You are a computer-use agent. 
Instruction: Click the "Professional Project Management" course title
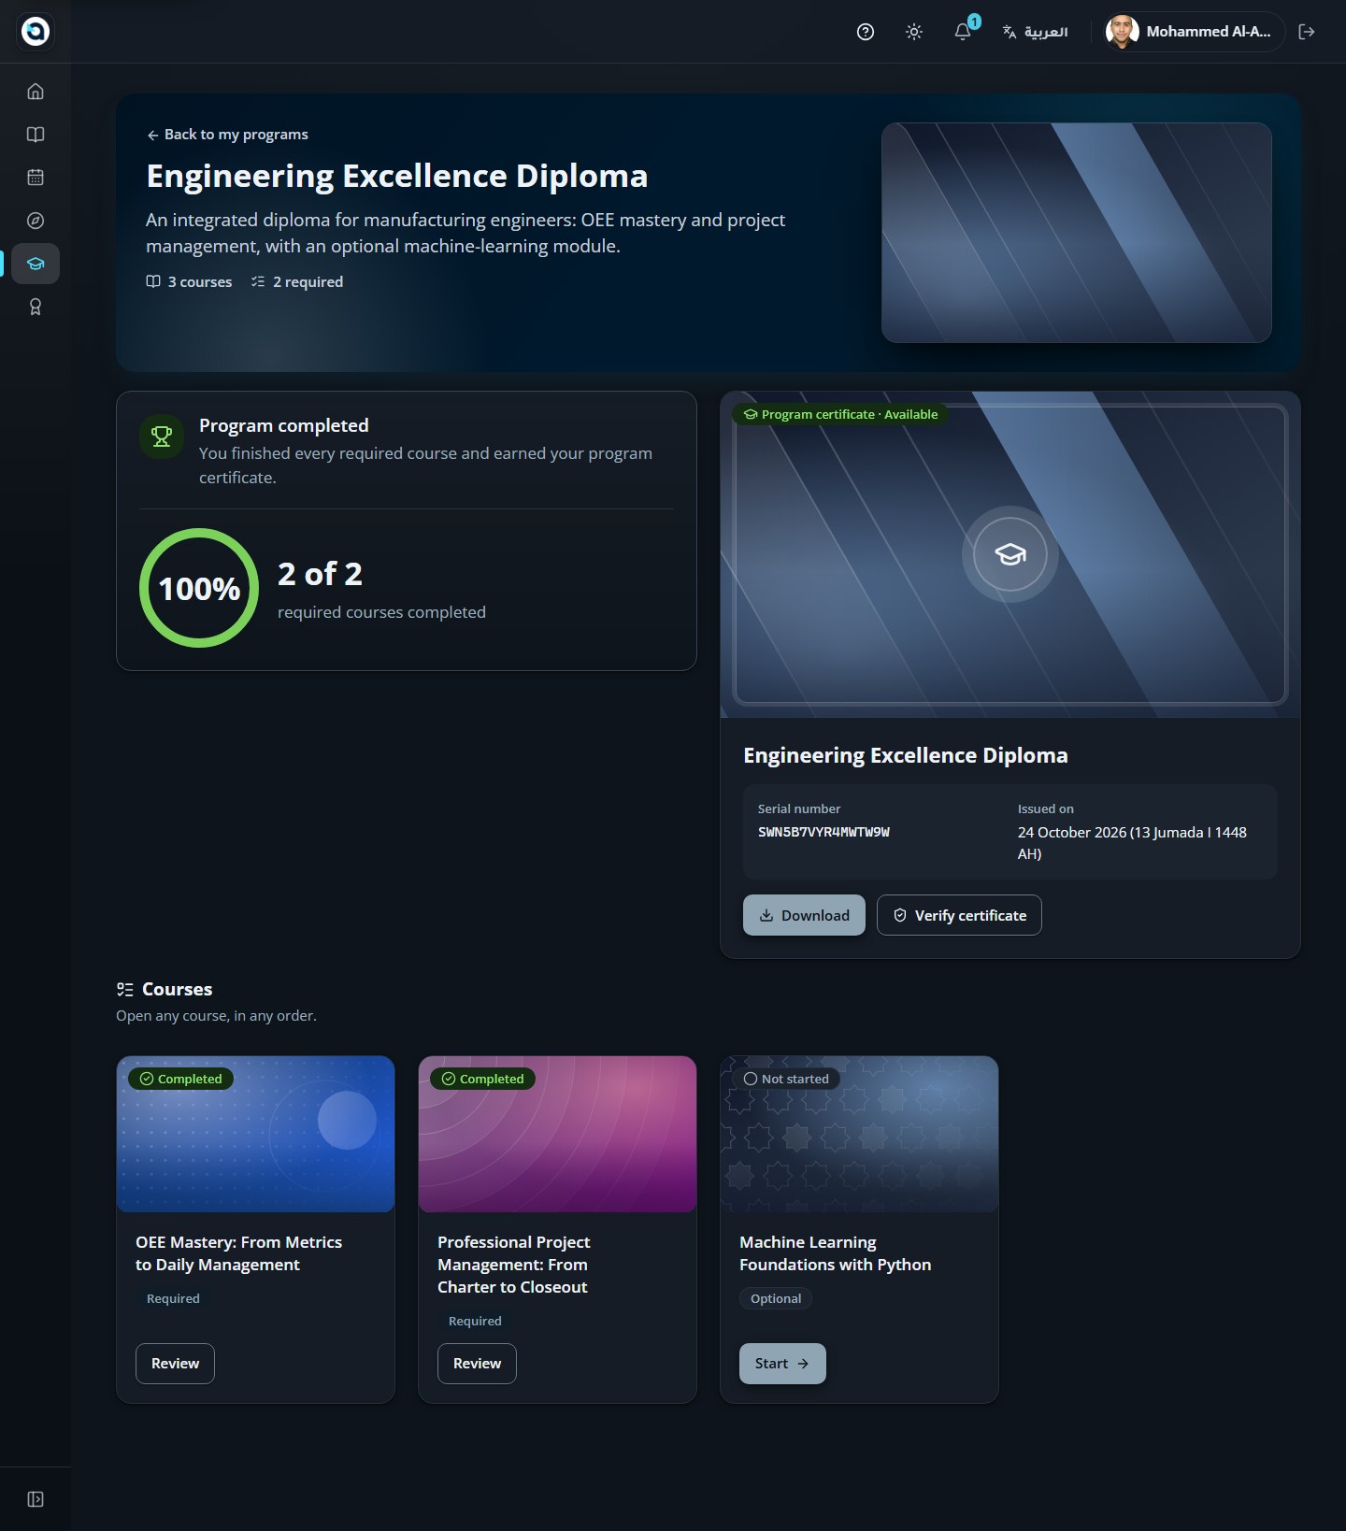tap(514, 1265)
